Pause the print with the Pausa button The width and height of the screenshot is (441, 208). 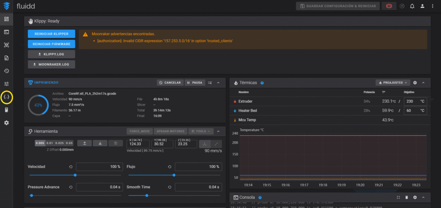click(195, 83)
